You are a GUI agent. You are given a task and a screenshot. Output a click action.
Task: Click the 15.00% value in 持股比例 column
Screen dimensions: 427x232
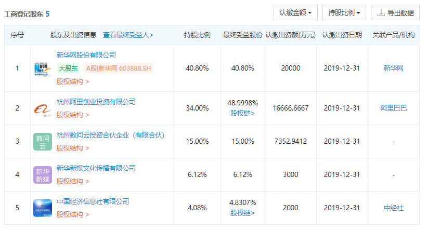pos(197,141)
